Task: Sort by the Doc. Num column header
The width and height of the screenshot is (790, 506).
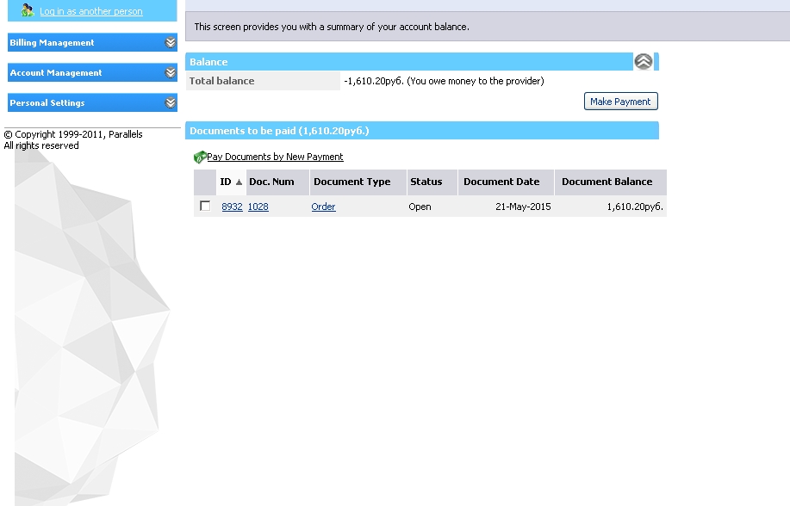Action: pyautogui.click(x=271, y=182)
